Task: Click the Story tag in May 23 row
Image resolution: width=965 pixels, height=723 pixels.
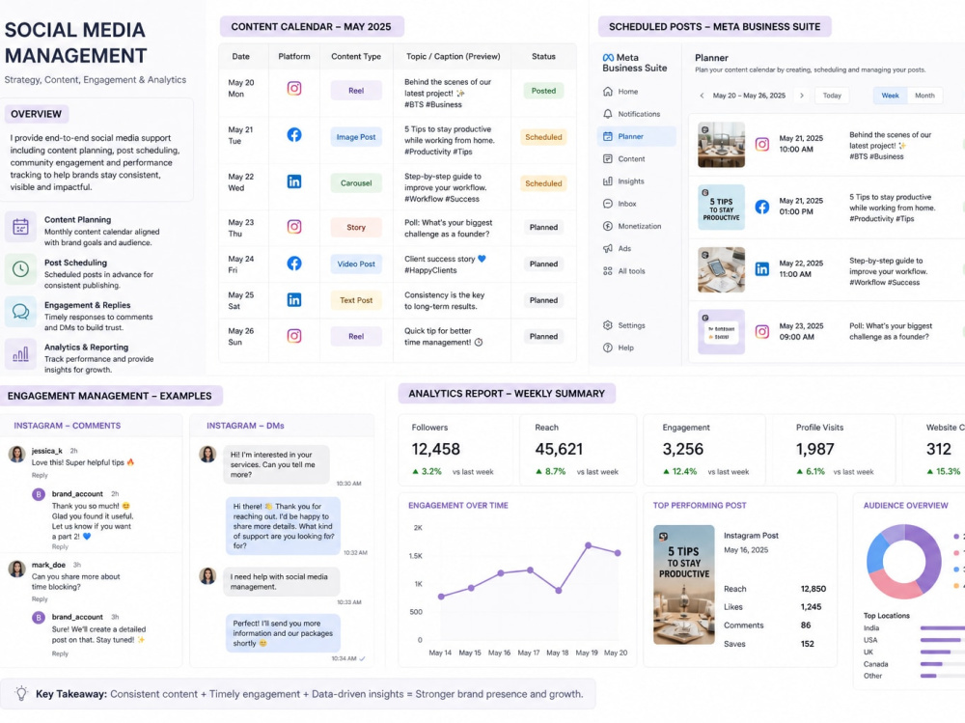Action: point(356,227)
